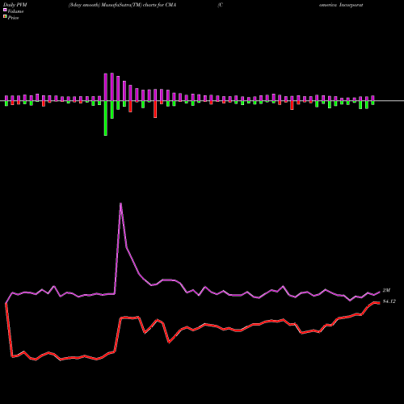The width and height of the screenshot is (404, 404).
Task: Click the '2M' volume value label
Action: [x=386, y=290]
